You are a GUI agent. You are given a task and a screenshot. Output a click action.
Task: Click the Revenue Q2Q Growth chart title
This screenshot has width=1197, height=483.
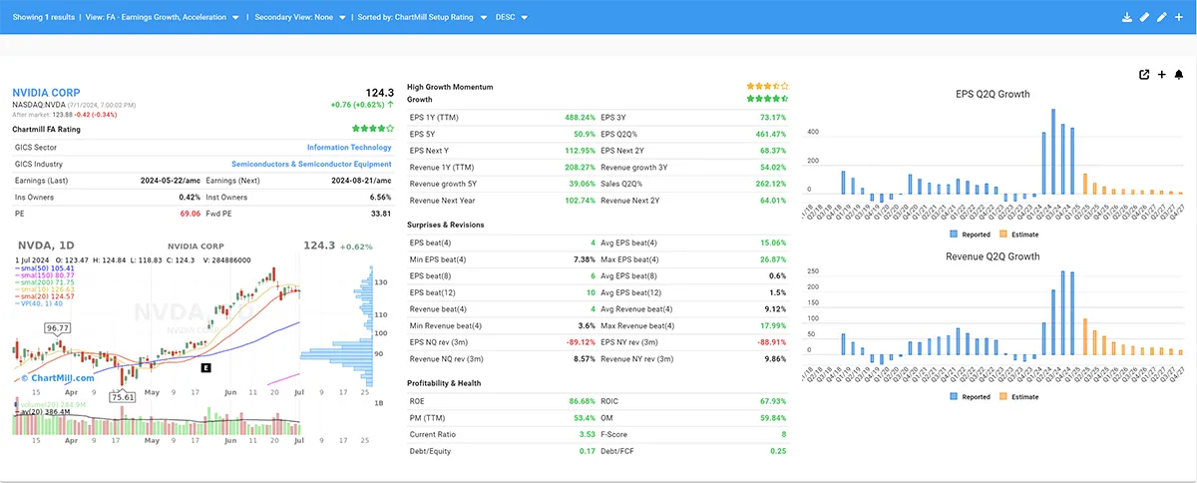[x=991, y=256]
